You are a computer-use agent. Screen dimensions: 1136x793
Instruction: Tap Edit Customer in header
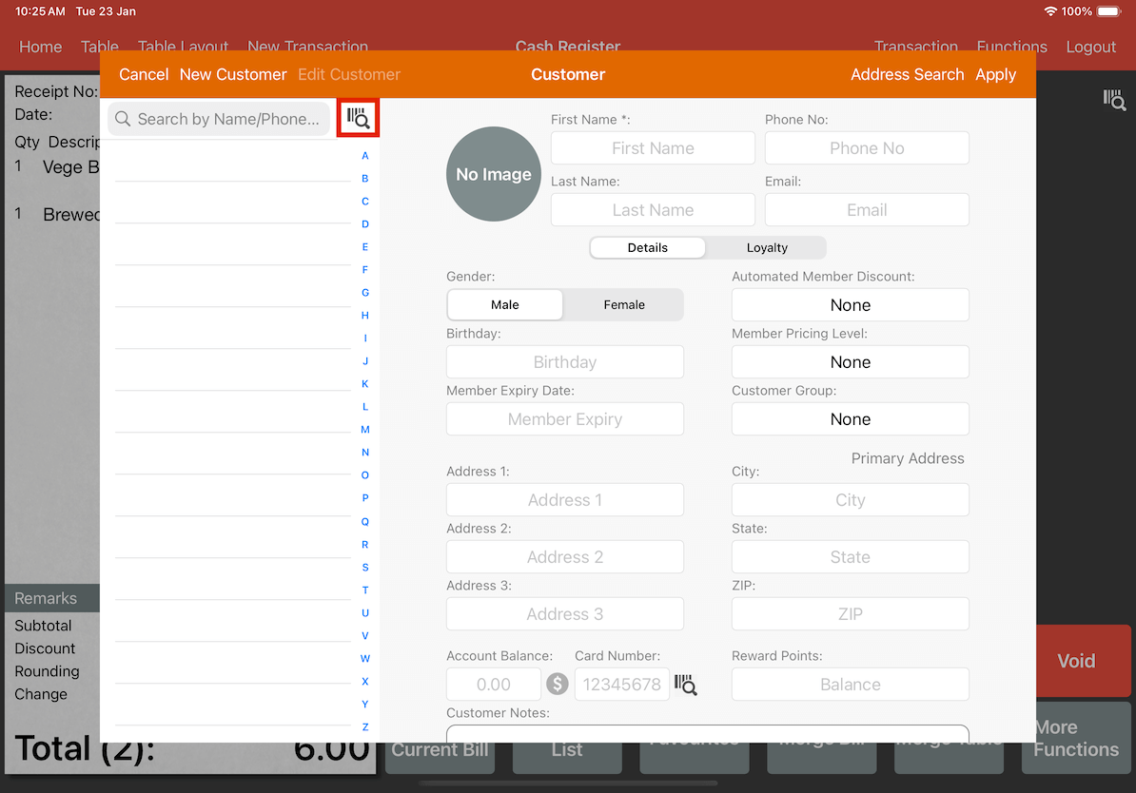349,74
